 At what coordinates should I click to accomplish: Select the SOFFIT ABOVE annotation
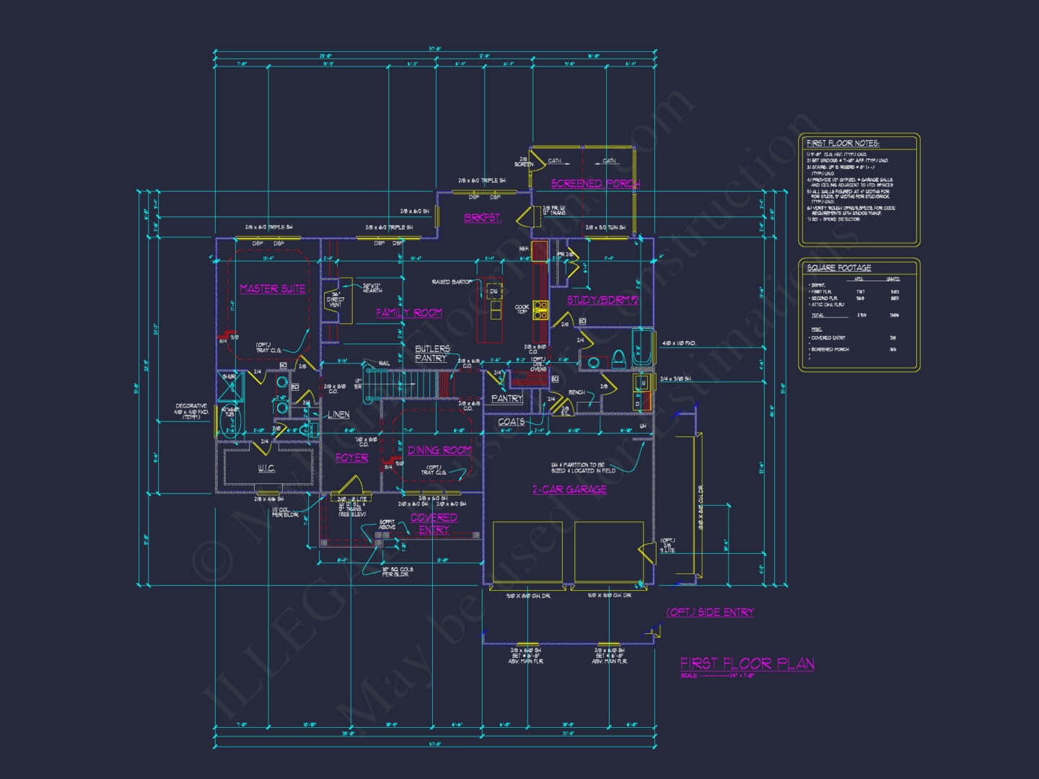387,524
